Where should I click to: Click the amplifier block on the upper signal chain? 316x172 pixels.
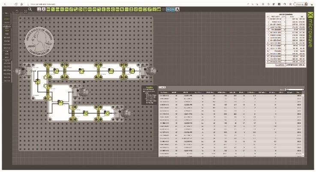[56, 71]
